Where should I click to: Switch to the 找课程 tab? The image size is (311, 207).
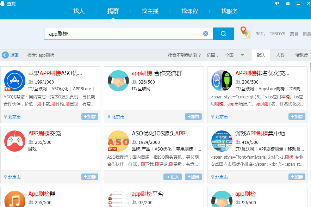[x=190, y=11]
